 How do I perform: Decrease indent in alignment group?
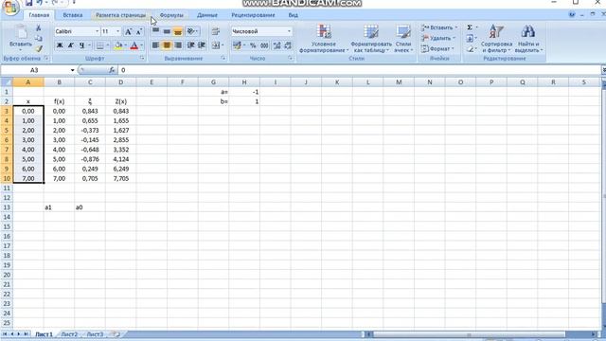(x=190, y=45)
